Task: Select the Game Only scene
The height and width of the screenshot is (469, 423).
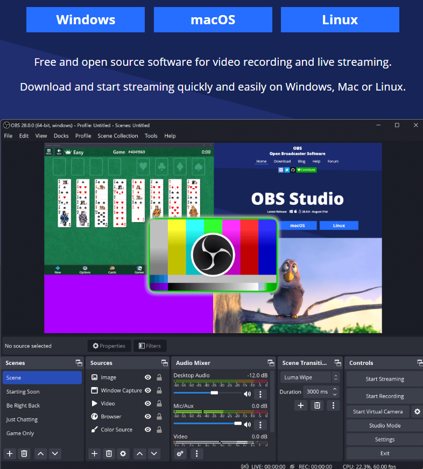Action: (42, 433)
